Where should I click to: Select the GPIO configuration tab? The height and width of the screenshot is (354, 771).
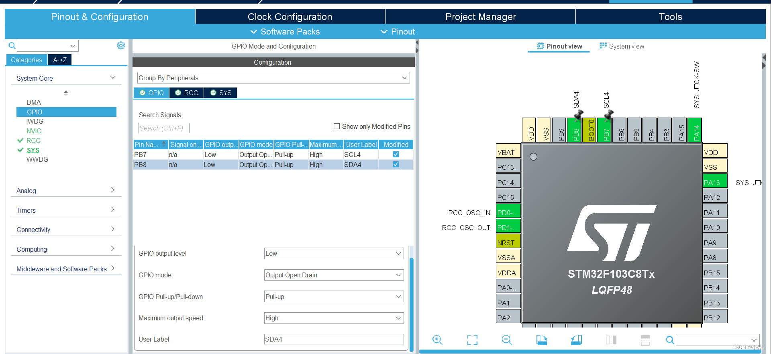point(151,93)
